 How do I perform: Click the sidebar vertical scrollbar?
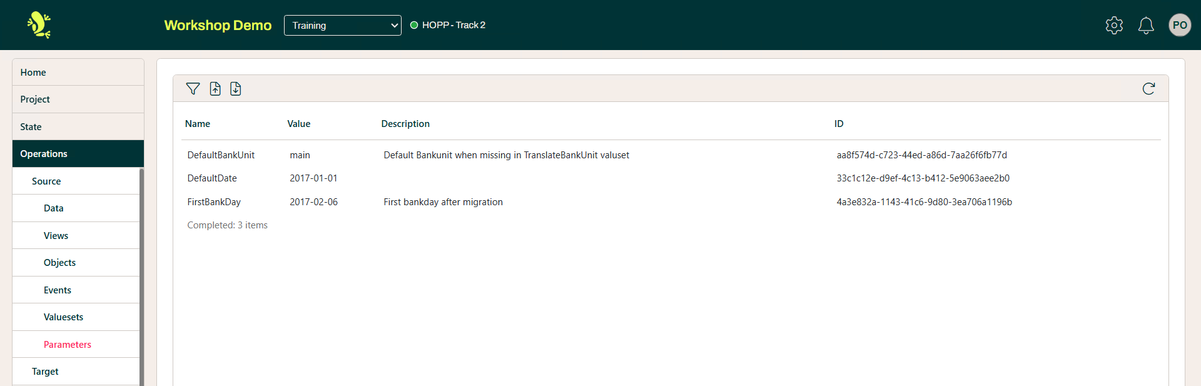(142, 277)
